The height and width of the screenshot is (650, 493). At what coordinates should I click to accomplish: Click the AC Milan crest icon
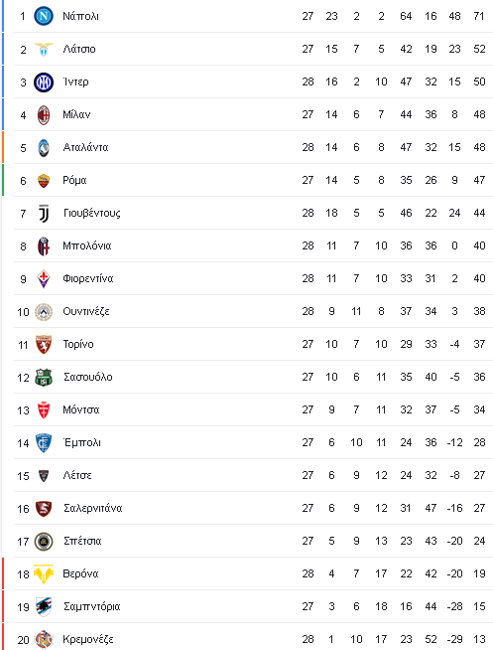[x=44, y=115]
